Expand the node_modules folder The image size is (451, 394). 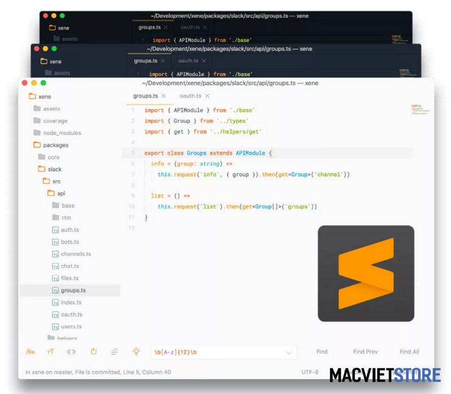[58, 132]
